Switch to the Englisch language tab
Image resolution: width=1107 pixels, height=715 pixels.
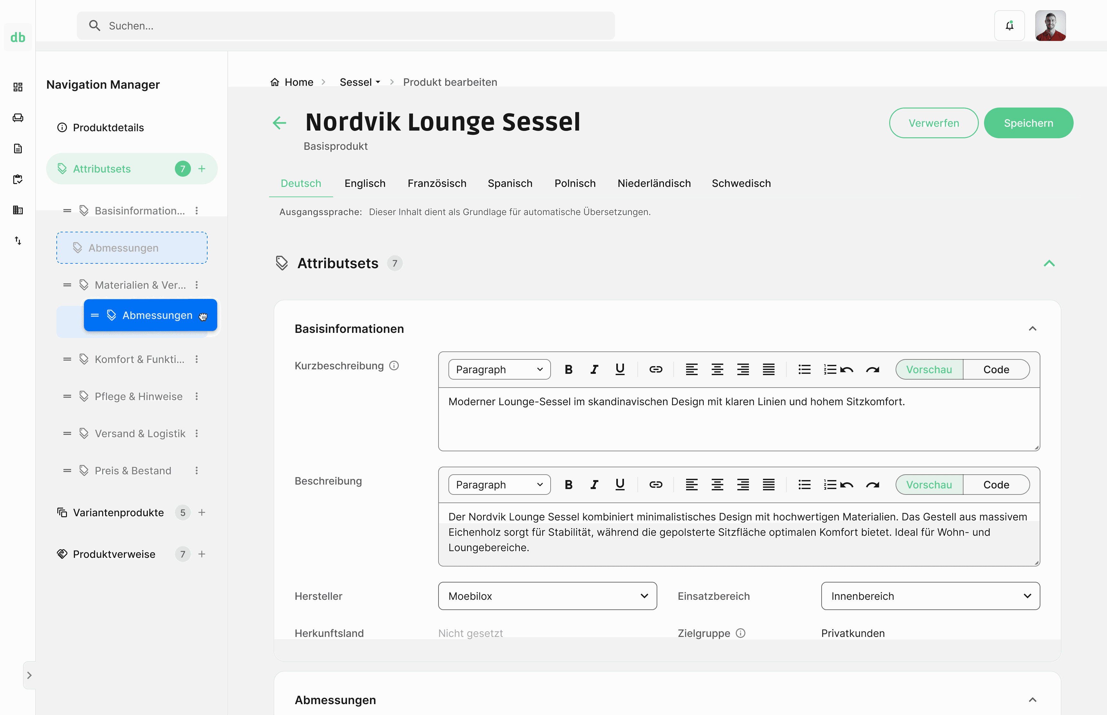[365, 183]
